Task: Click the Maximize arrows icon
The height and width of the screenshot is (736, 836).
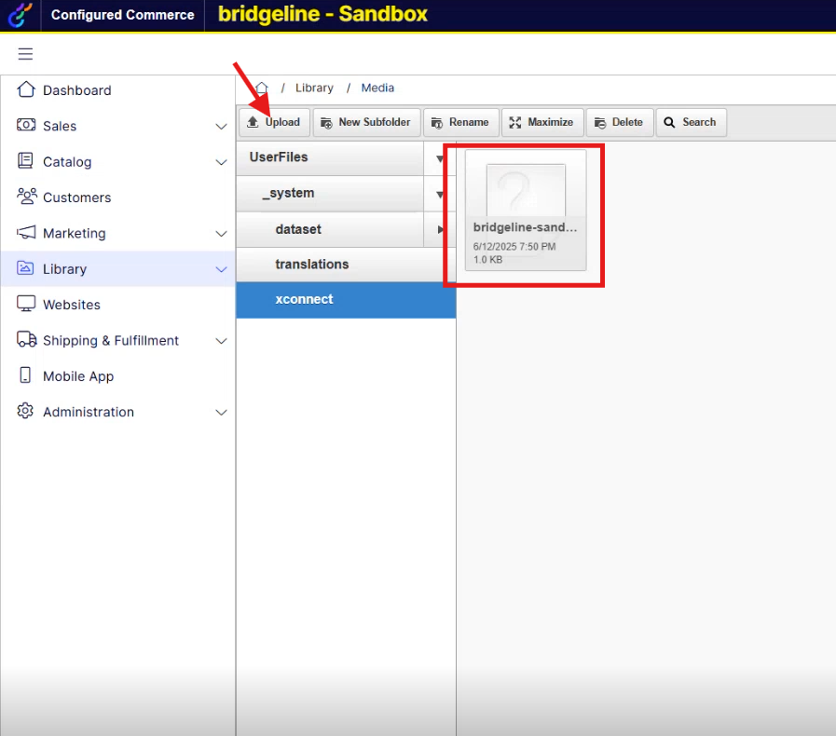Action: [515, 123]
